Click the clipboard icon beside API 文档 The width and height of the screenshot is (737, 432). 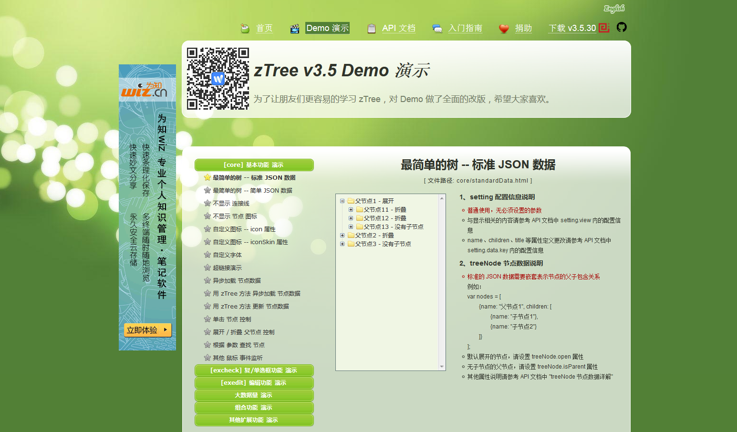click(371, 29)
